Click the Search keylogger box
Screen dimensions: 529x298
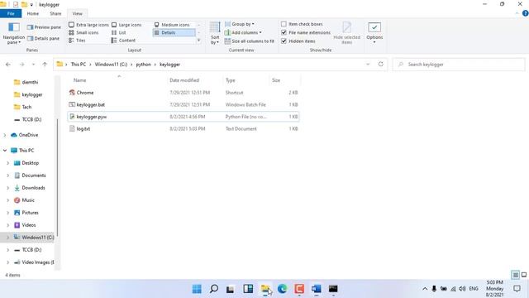(459, 65)
